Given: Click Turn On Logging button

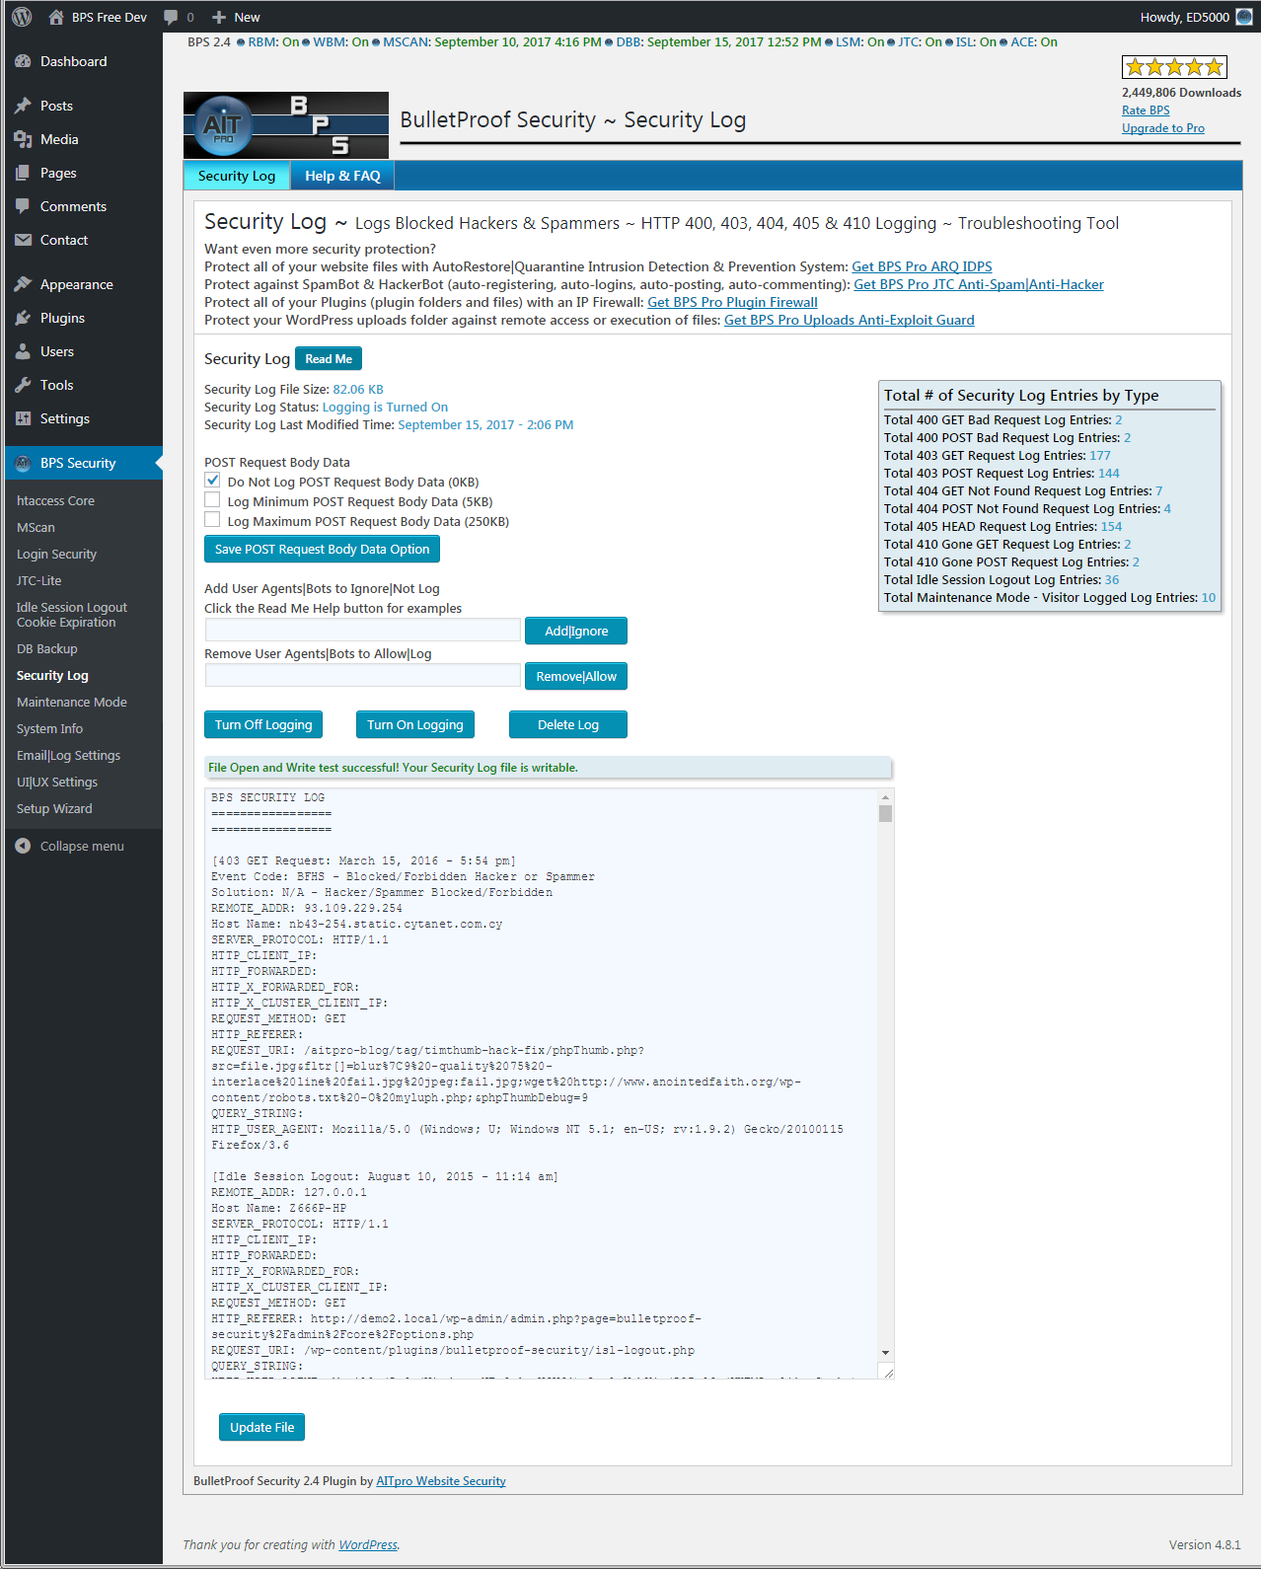Looking at the screenshot, I should pyautogui.click(x=415, y=724).
